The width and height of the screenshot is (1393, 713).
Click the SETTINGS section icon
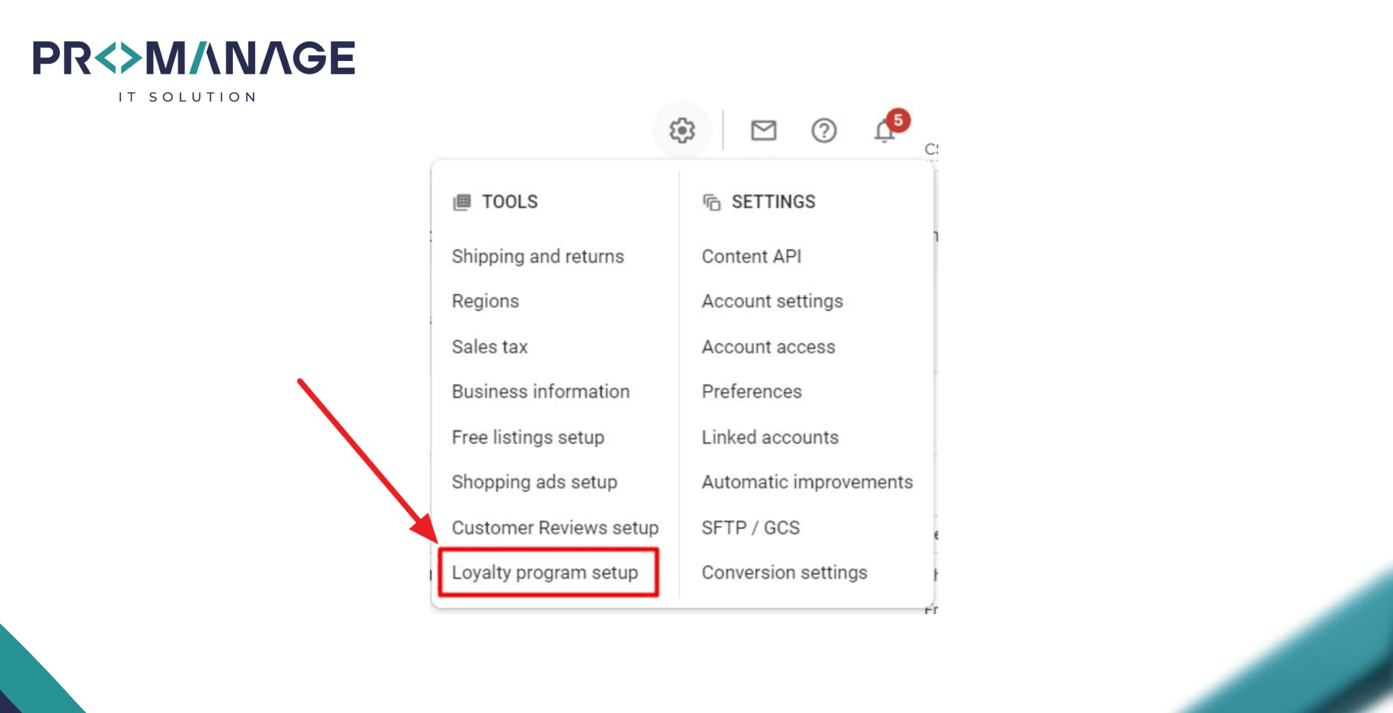click(x=711, y=201)
